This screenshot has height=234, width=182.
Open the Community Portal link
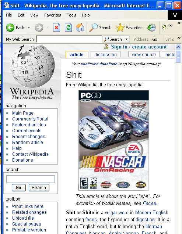coord(30,119)
